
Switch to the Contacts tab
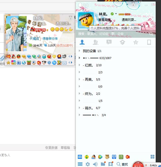coord(82,42)
